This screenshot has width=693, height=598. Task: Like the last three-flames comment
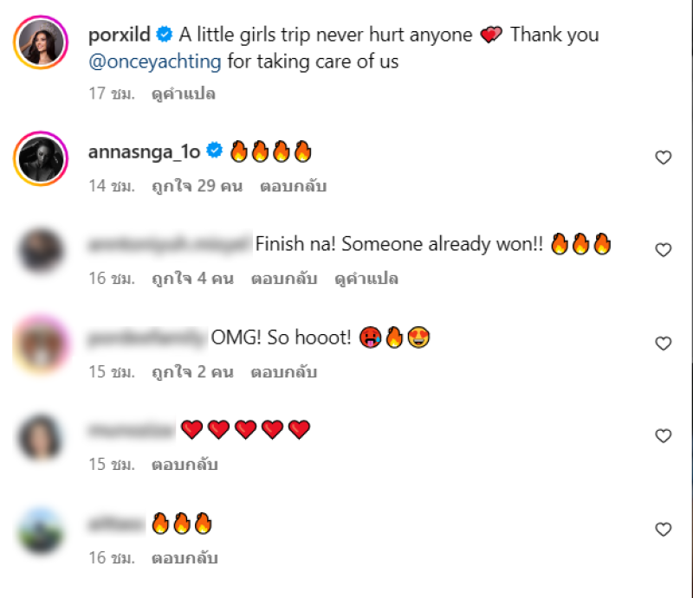pos(663,529)
